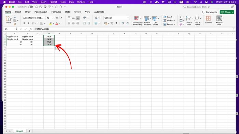Open the Formulas ribbon tab
The image size is (239, 134).
[56, 12]
